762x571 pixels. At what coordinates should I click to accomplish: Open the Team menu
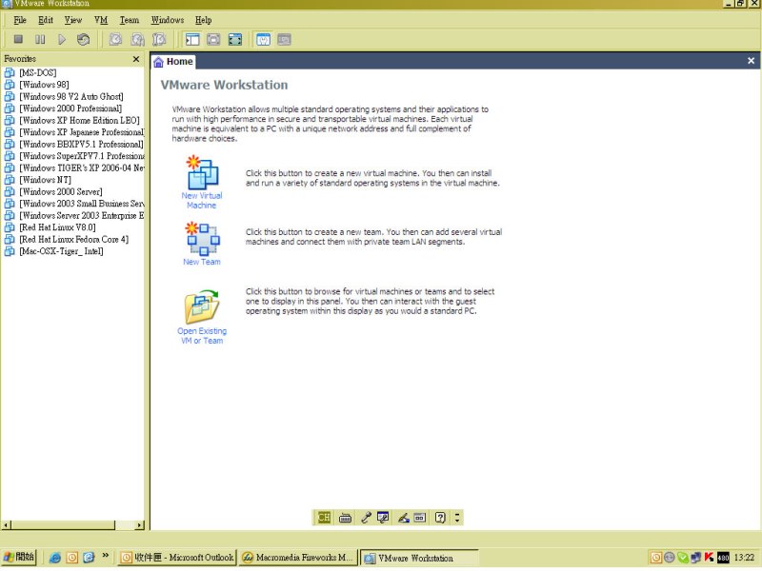point(130,20)
